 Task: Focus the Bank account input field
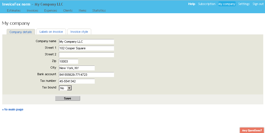(86, 75)
